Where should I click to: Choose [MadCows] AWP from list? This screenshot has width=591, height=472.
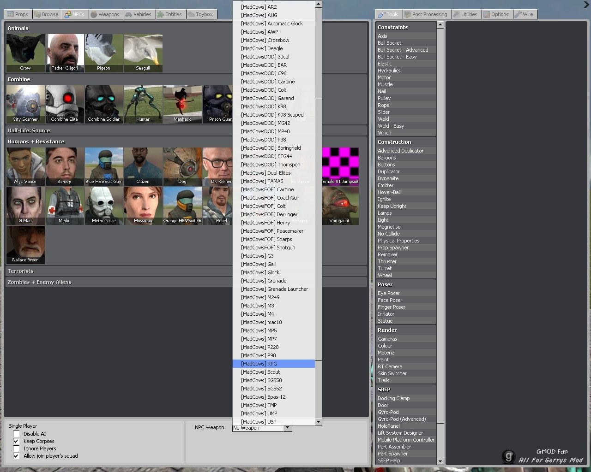tap(274, 32)
